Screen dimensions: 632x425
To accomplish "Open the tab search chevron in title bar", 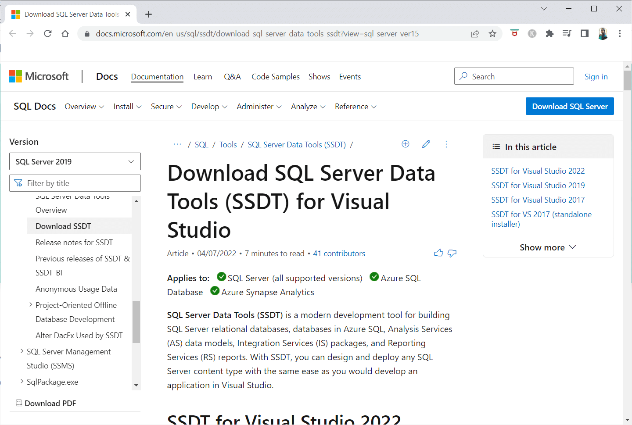I will click(x=544, y=9).
